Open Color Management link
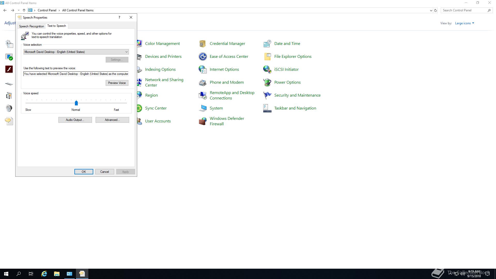This screenshot has width=496, height=279. [162, 43]
